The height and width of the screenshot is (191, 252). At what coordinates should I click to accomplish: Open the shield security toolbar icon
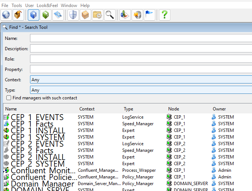[73, 15]
